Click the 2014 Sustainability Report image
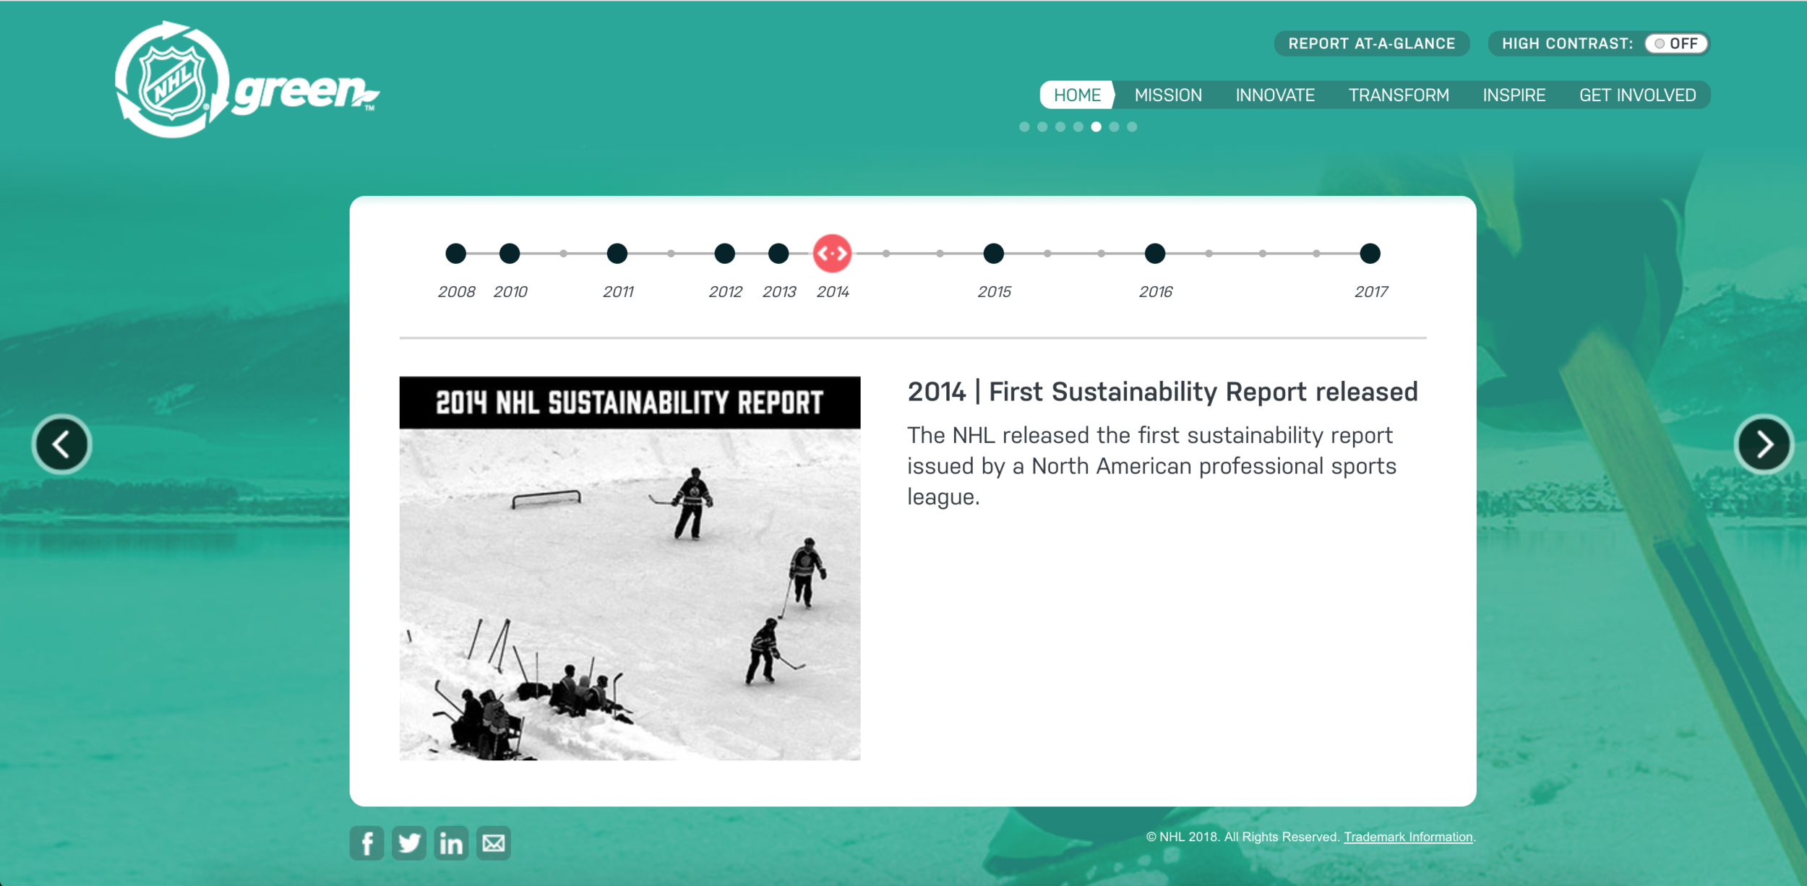Screen dimensions: 1807x886 [x=630, y=568]
